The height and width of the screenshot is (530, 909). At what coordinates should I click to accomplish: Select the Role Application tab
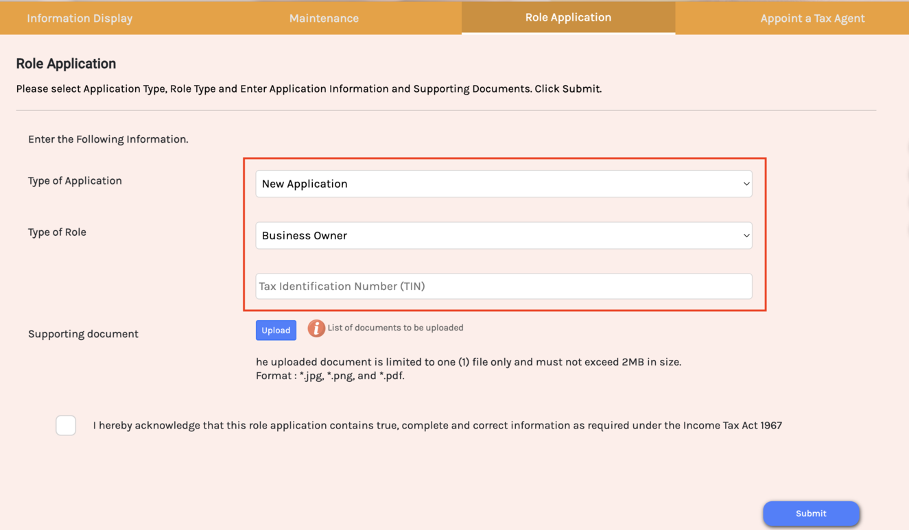point(568,18)
